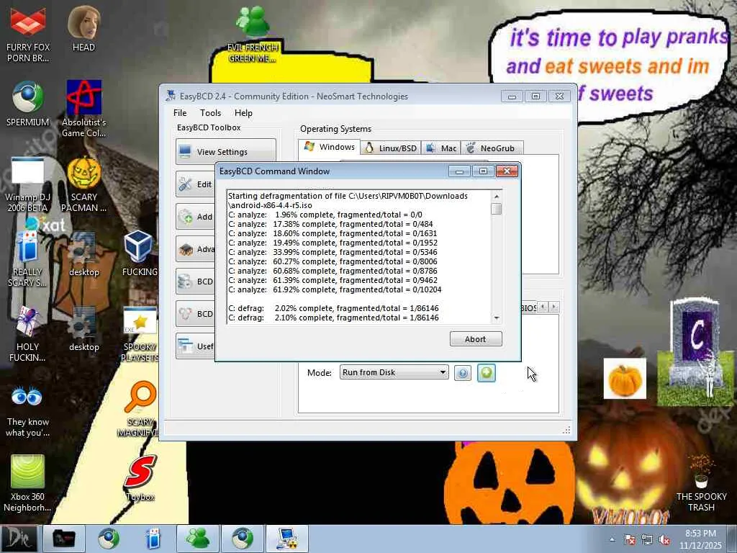
Task: Select the HEAD desktop icon
Action: click(x=83, y=29)
